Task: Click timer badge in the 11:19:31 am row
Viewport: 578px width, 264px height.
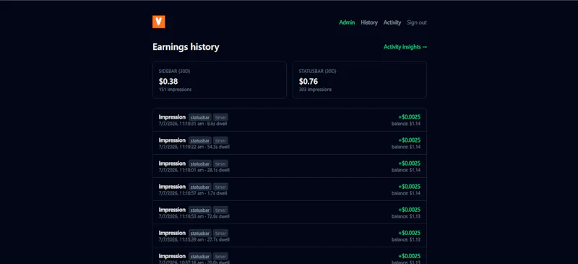Action: [220, 117]
